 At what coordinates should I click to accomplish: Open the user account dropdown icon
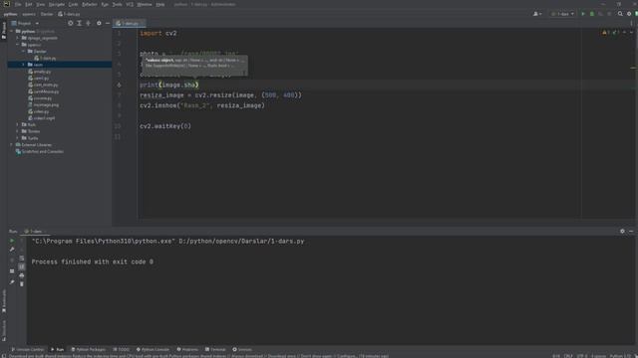click(x=537, y=14)
